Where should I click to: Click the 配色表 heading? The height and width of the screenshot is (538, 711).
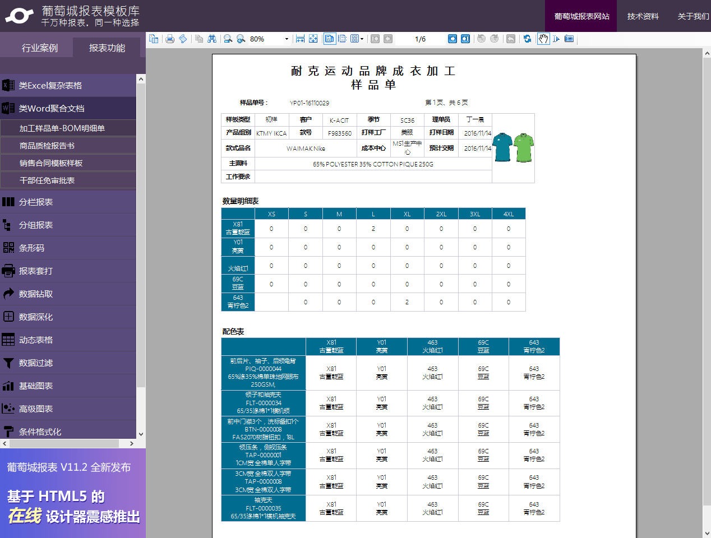tap(233, 331)
